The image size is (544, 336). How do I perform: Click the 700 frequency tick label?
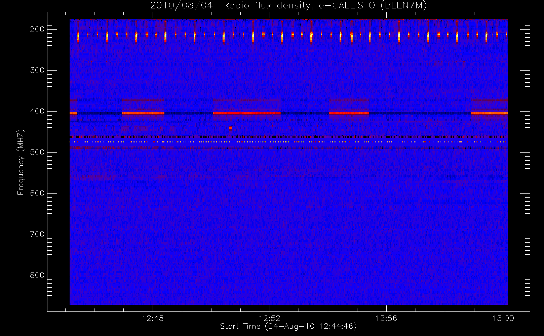[37, 234]
